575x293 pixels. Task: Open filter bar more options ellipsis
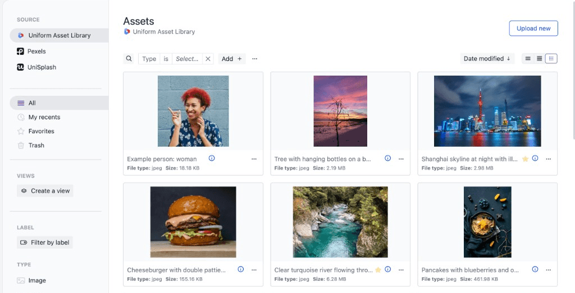[x=255, y=59]
